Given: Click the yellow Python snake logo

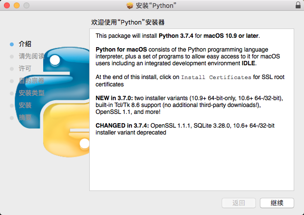Looking at the screenshot, I should (x=66, y=131).
